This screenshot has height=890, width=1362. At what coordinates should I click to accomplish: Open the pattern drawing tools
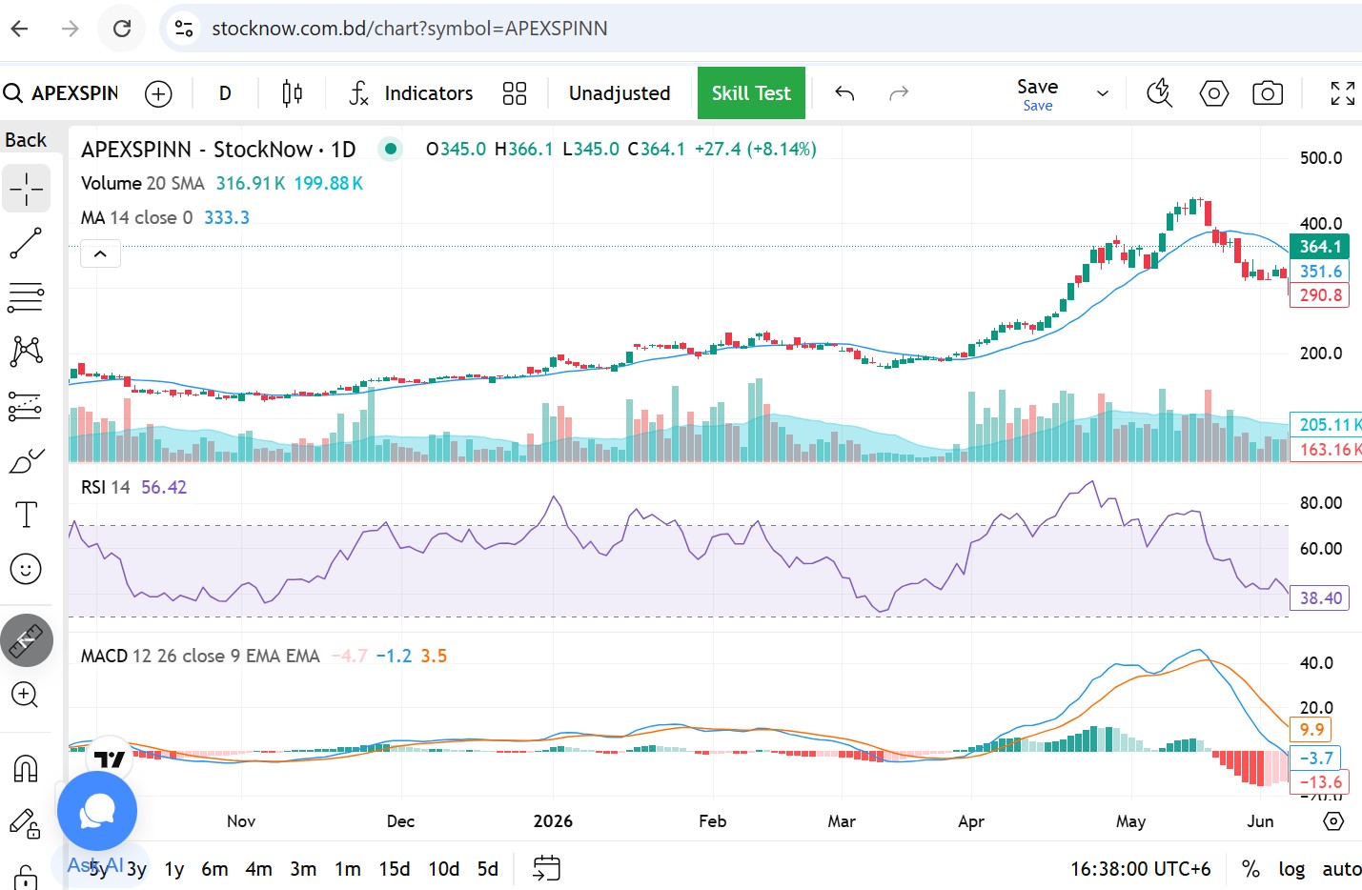[x=26, y=351]
